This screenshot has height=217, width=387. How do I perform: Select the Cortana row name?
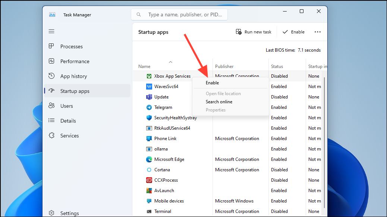[x=162, y=170]
